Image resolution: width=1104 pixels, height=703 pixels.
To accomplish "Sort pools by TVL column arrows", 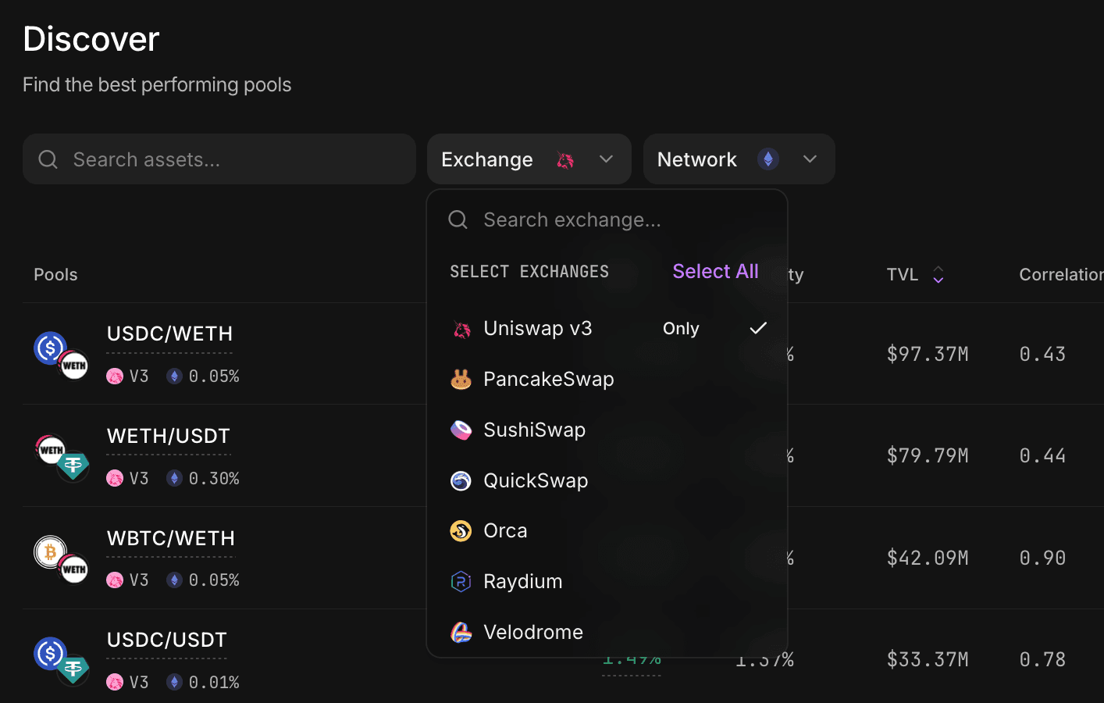I will [938, 275].
